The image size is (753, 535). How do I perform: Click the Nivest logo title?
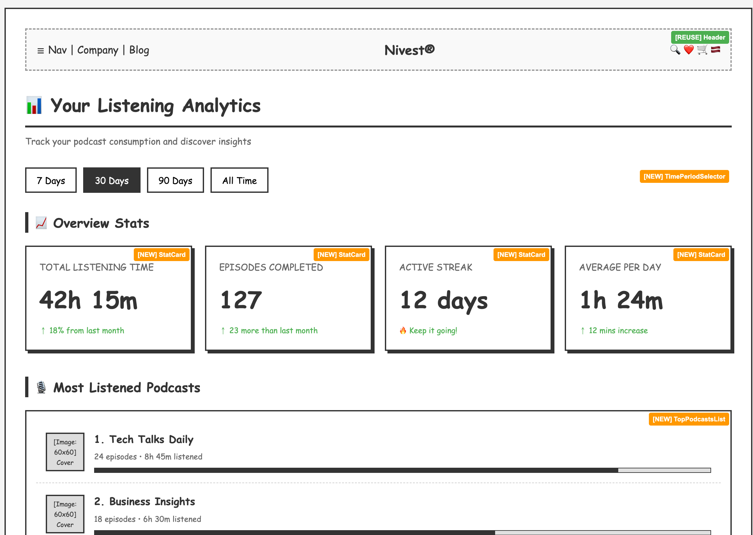[409, 50]
